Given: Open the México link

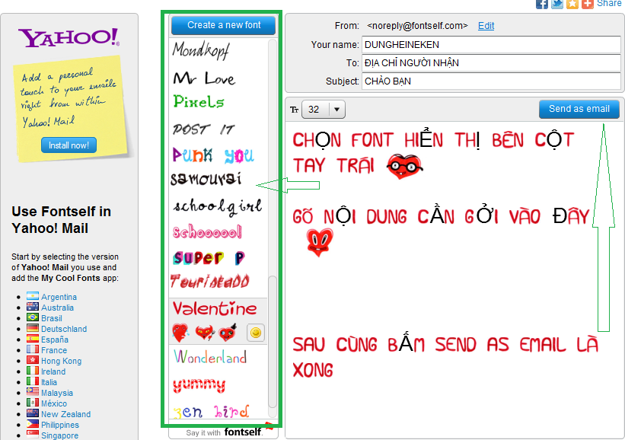Looking at the screenshot, I should coord(54,403).
